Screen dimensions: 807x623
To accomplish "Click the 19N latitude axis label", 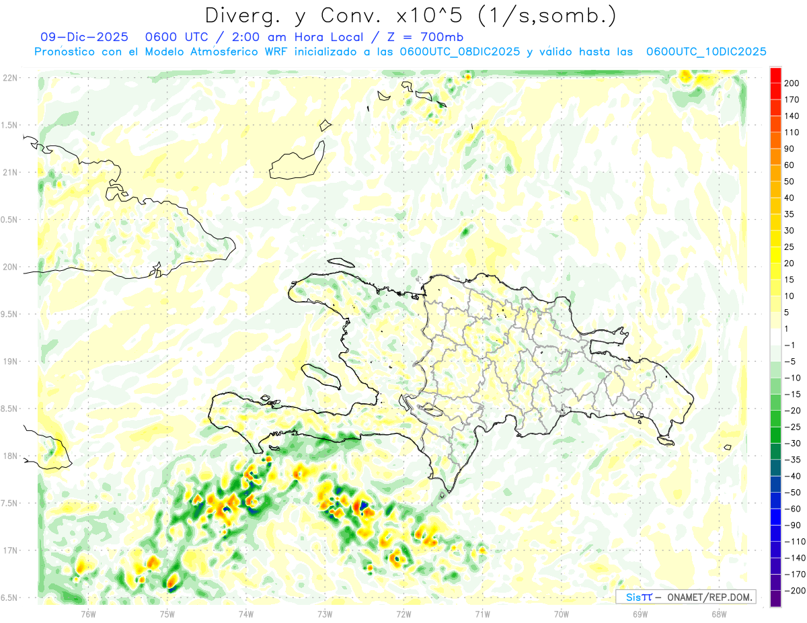I will [x=10, y=362].
